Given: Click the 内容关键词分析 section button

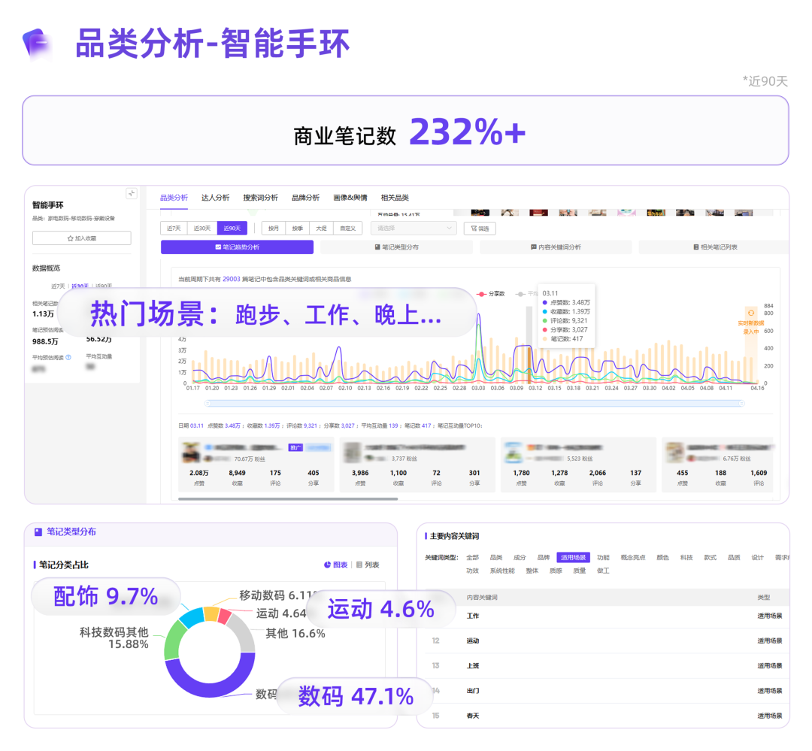Looking at the screenshot, I should click(555, 247).
